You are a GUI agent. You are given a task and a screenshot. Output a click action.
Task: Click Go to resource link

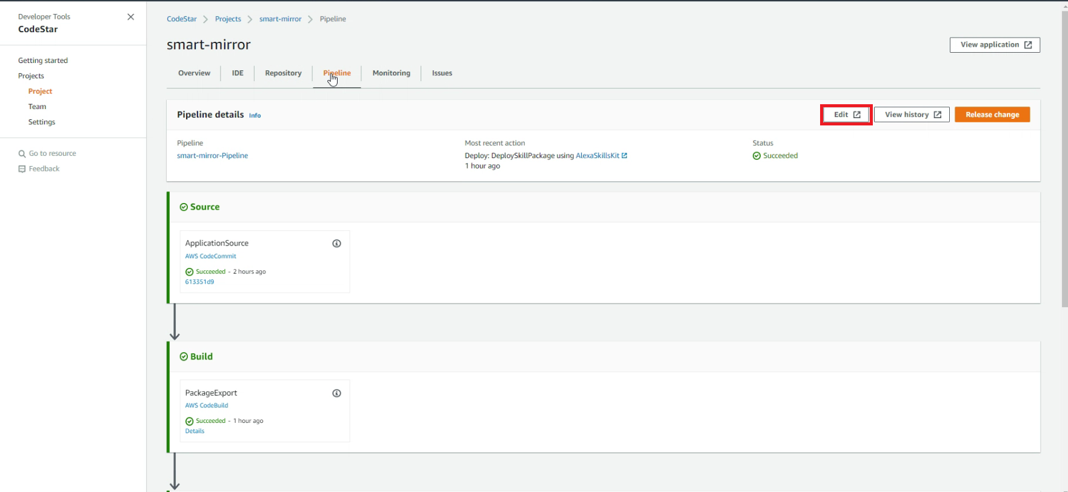(x=53, y=154)
